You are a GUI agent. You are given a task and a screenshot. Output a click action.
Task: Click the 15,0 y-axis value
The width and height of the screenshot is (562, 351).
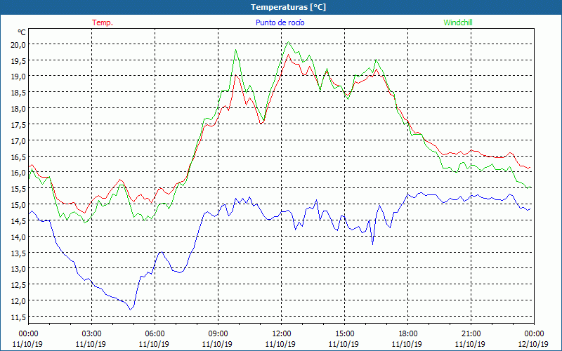coord(19,204)
